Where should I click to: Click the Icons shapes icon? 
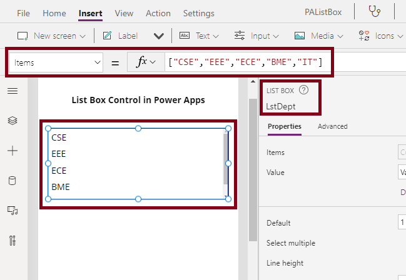pos(364,36)
